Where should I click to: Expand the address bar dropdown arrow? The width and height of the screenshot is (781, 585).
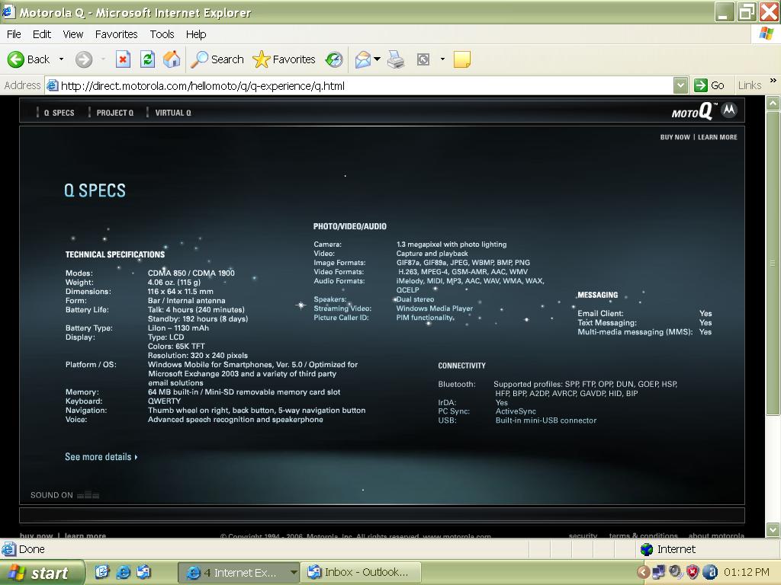(x=680, y=85)
